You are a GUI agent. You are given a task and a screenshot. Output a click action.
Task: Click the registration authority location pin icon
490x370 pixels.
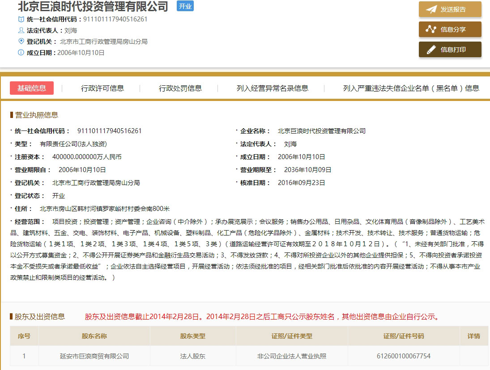(21, 42)
